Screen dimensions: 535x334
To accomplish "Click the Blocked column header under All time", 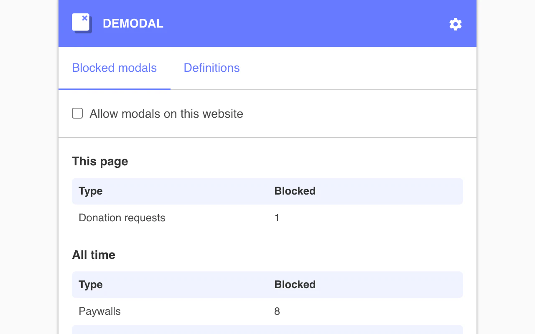I will pos(295,284).
